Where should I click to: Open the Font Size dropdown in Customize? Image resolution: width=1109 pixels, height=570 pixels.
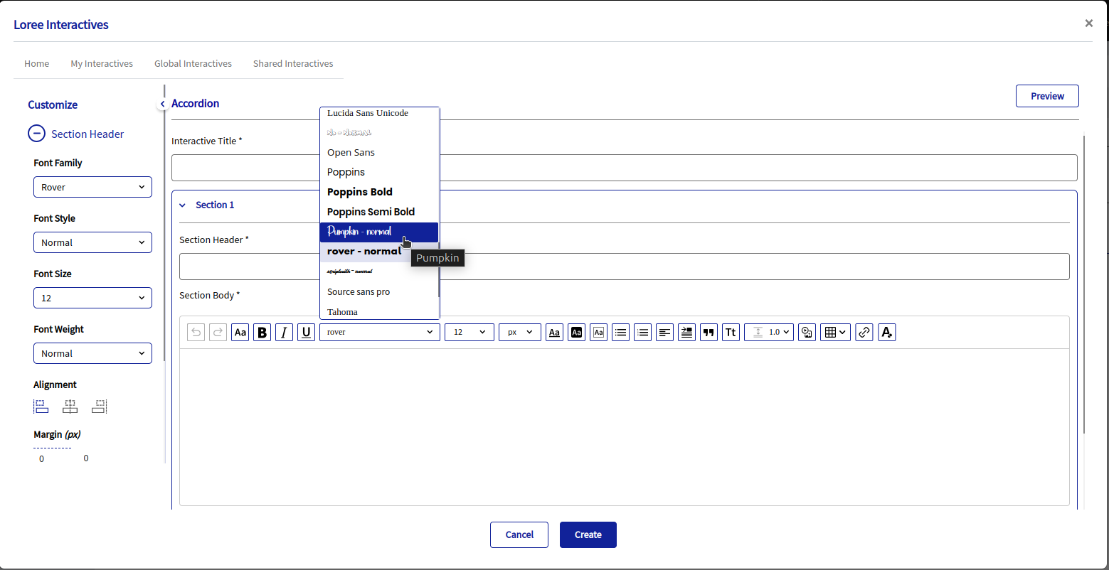[x=92, y=298]
